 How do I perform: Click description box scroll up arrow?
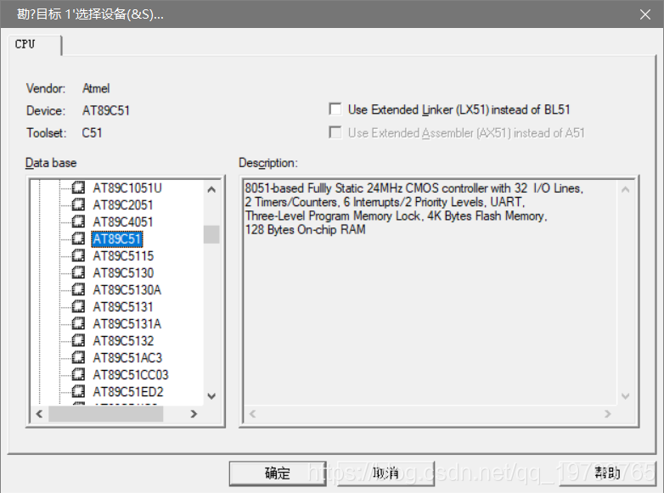click(x=625, y=189)
